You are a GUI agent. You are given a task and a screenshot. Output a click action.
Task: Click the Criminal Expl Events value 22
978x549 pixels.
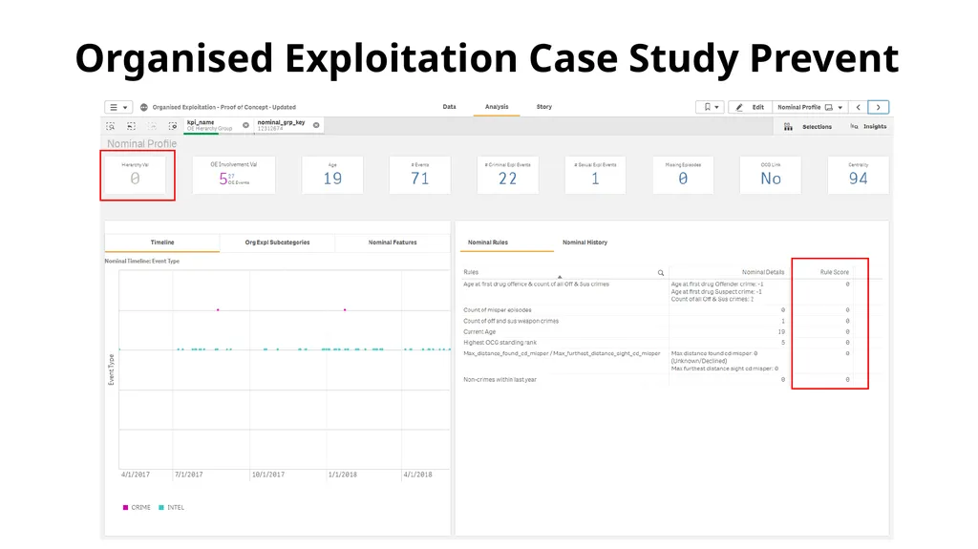(x=508, y=179)
